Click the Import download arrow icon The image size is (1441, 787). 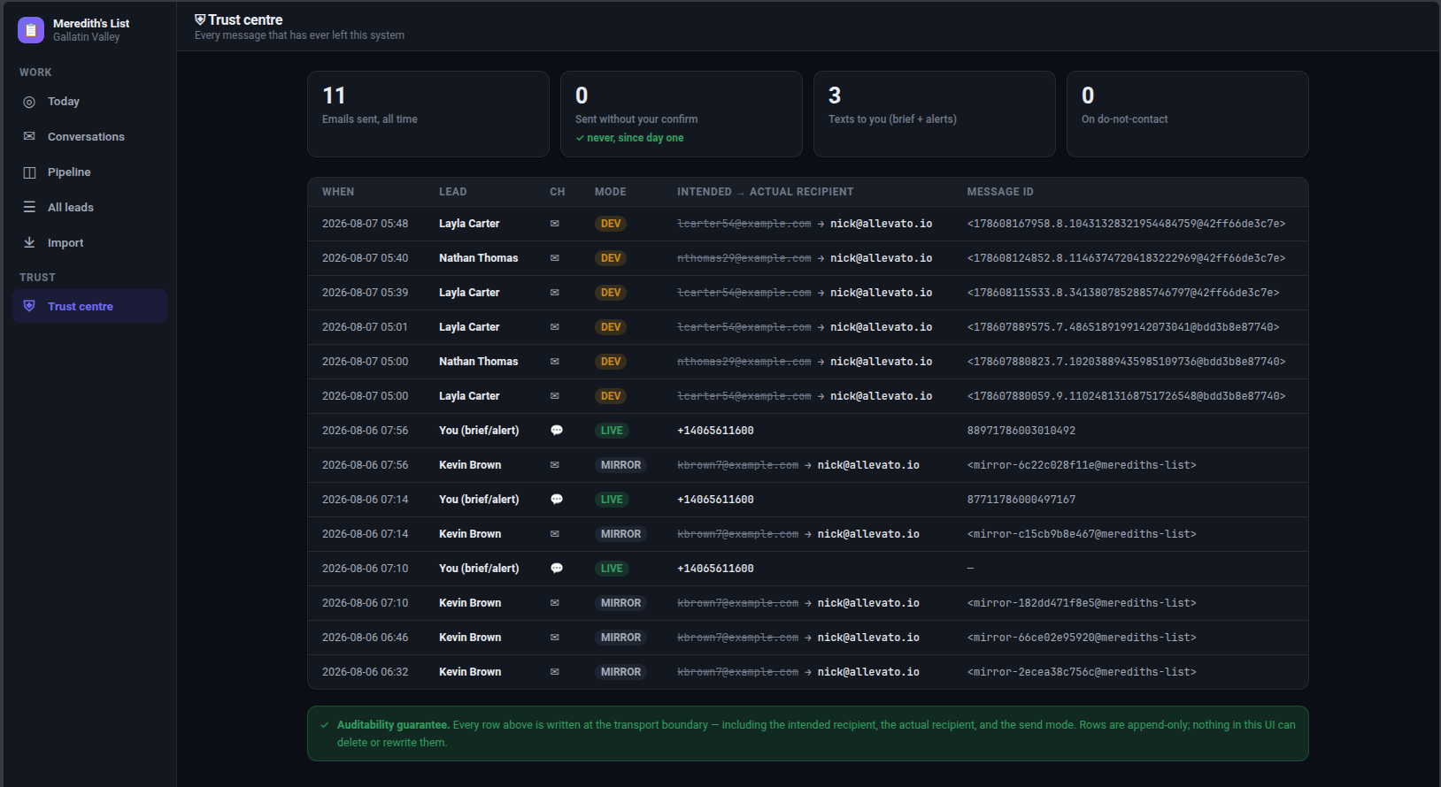click(29, 242)
